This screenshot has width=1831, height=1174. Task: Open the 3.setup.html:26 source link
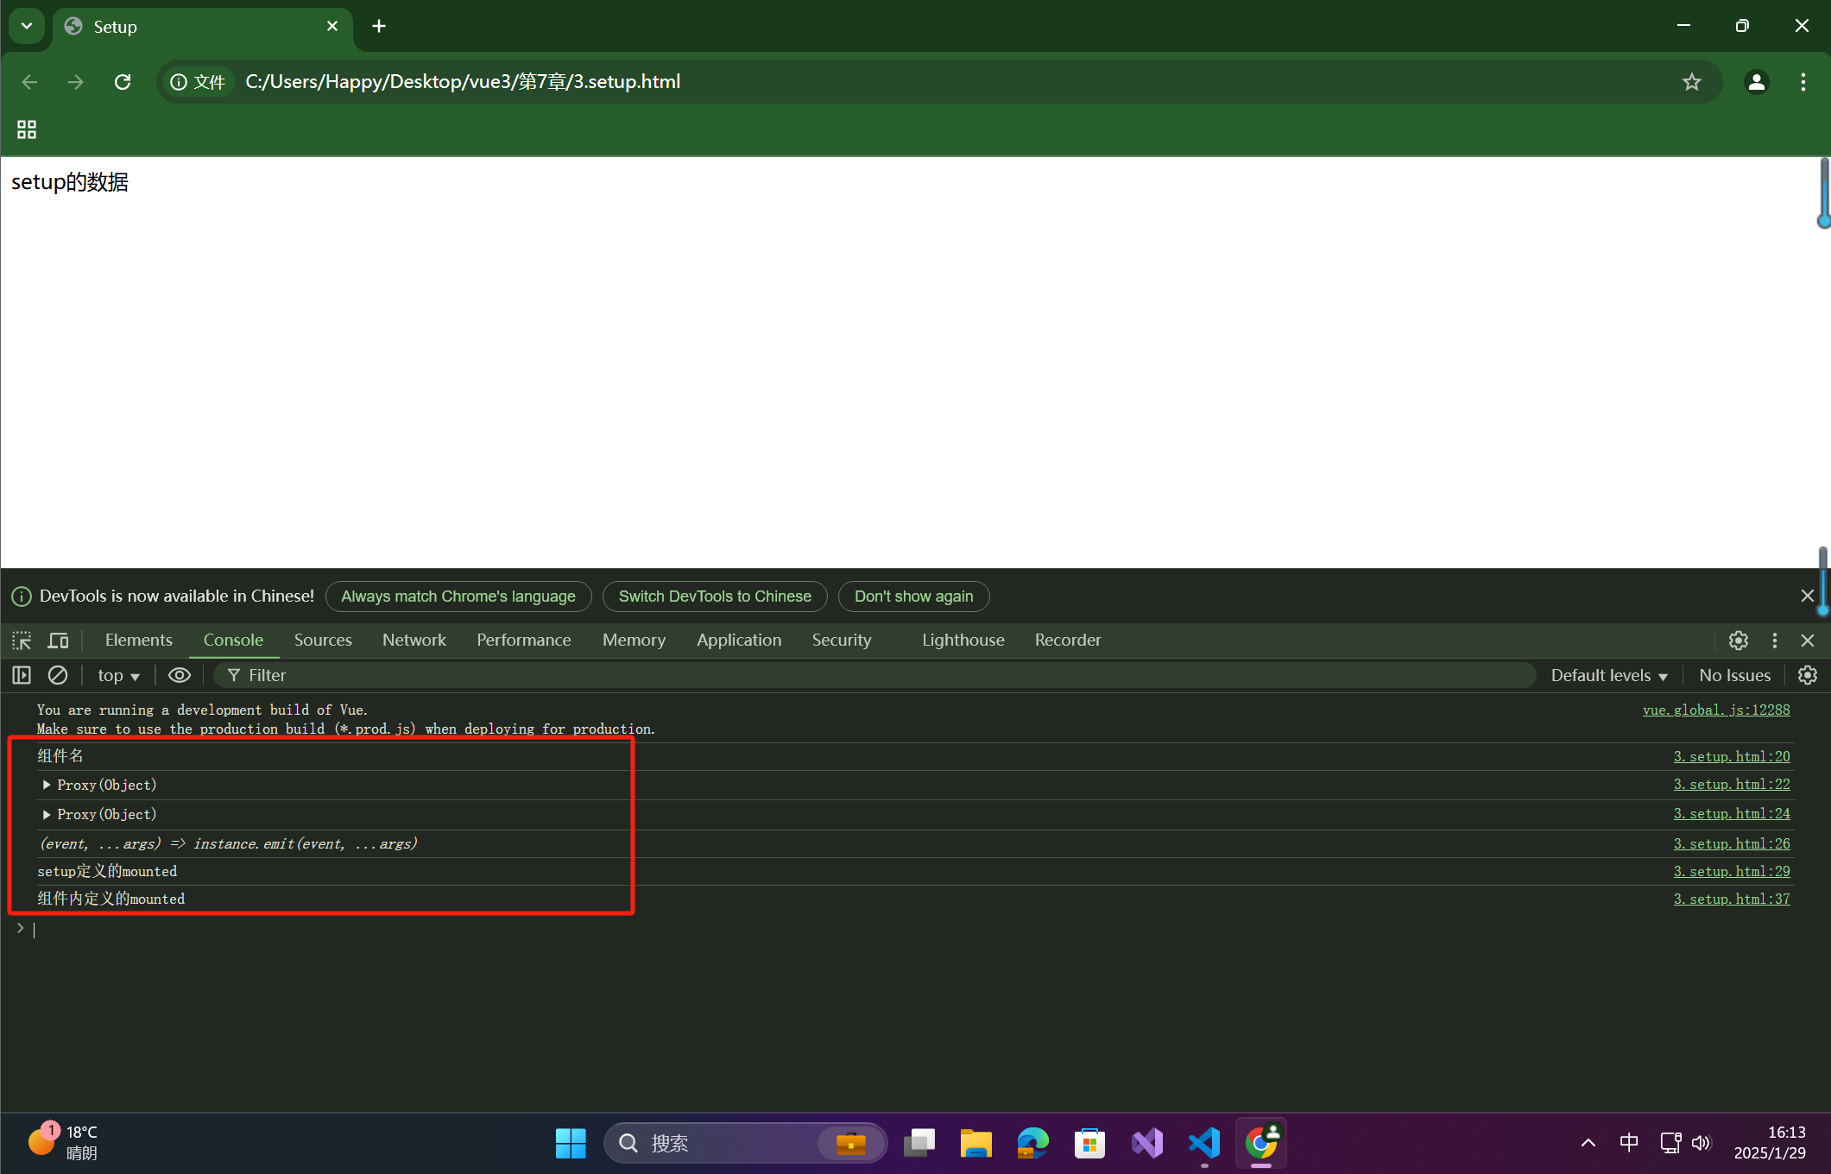coord(1732,844)
